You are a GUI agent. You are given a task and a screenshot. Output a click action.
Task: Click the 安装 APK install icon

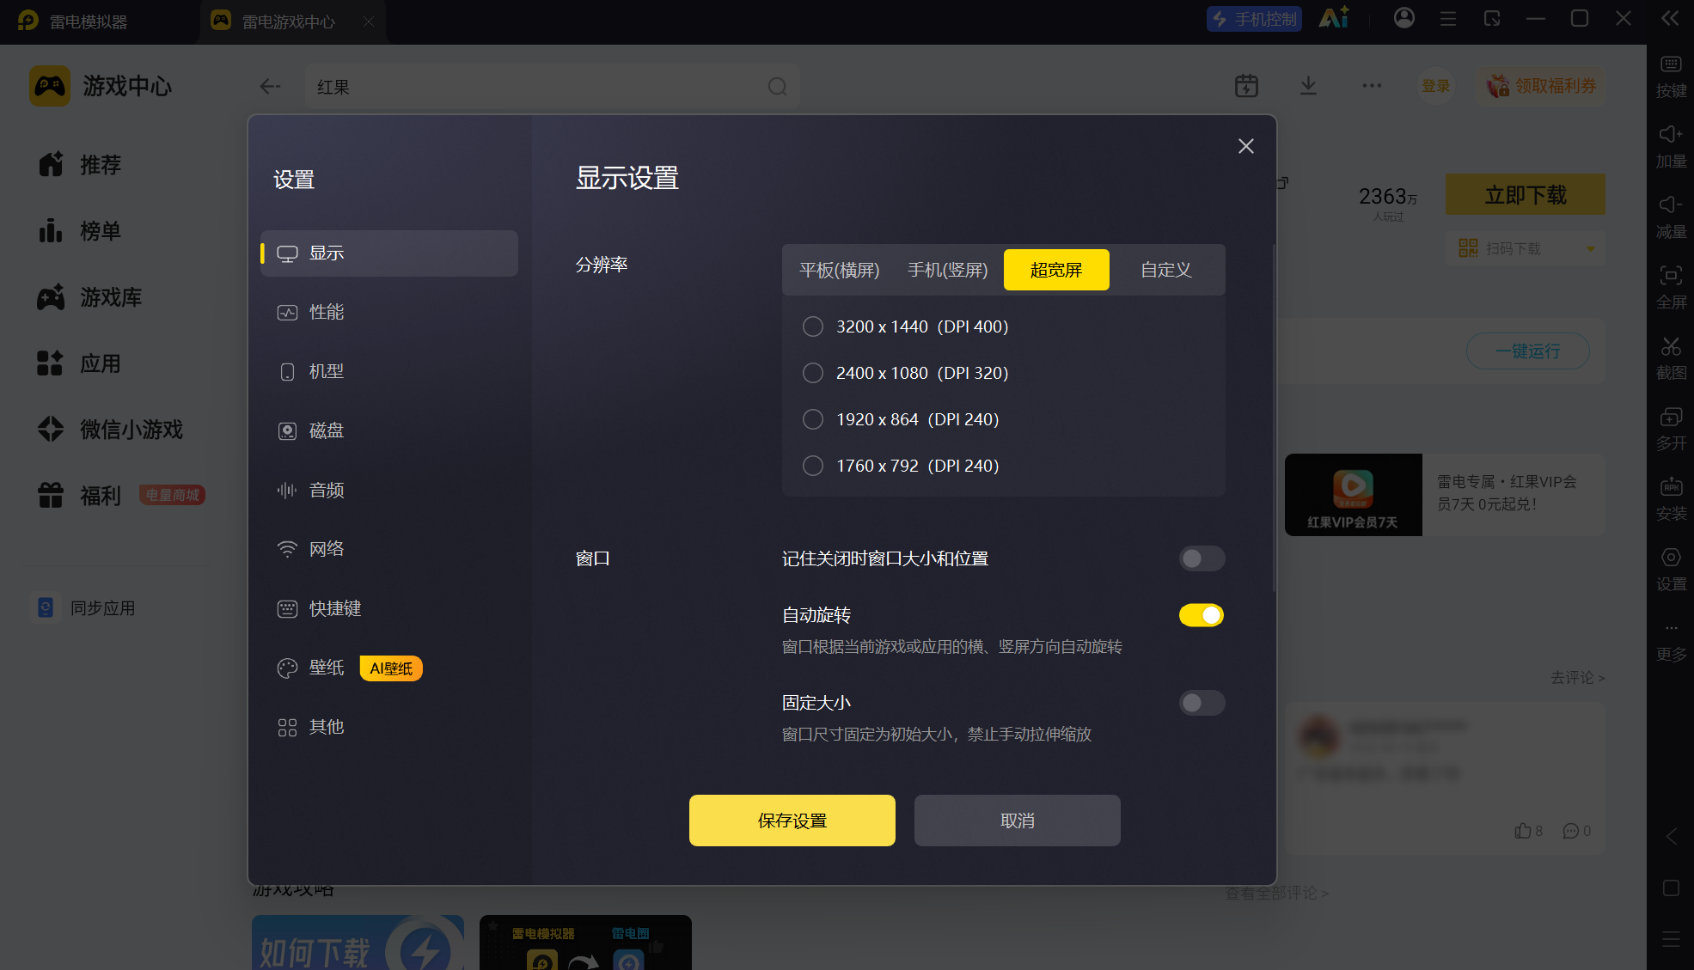click(1671, 487)
